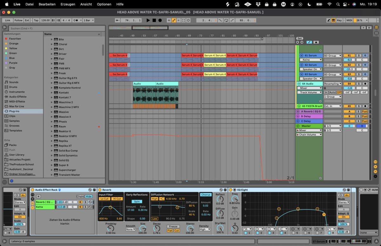Expand the Kontakt 7 plug-in entry
The image size is (381, 246).
tap(52, 97)
